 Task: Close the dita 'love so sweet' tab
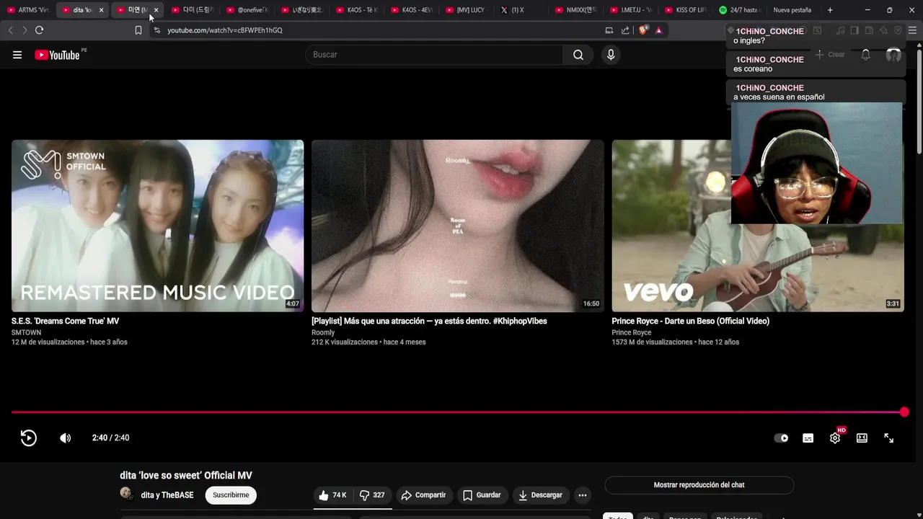(x=101, y=10)
